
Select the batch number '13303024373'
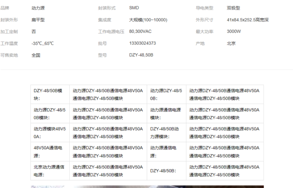[142, 43]
